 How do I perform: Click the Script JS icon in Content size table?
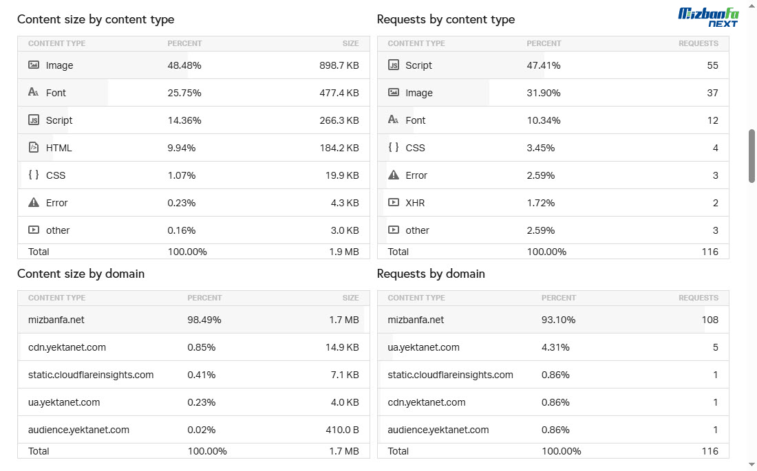click(x=33, y=120)
